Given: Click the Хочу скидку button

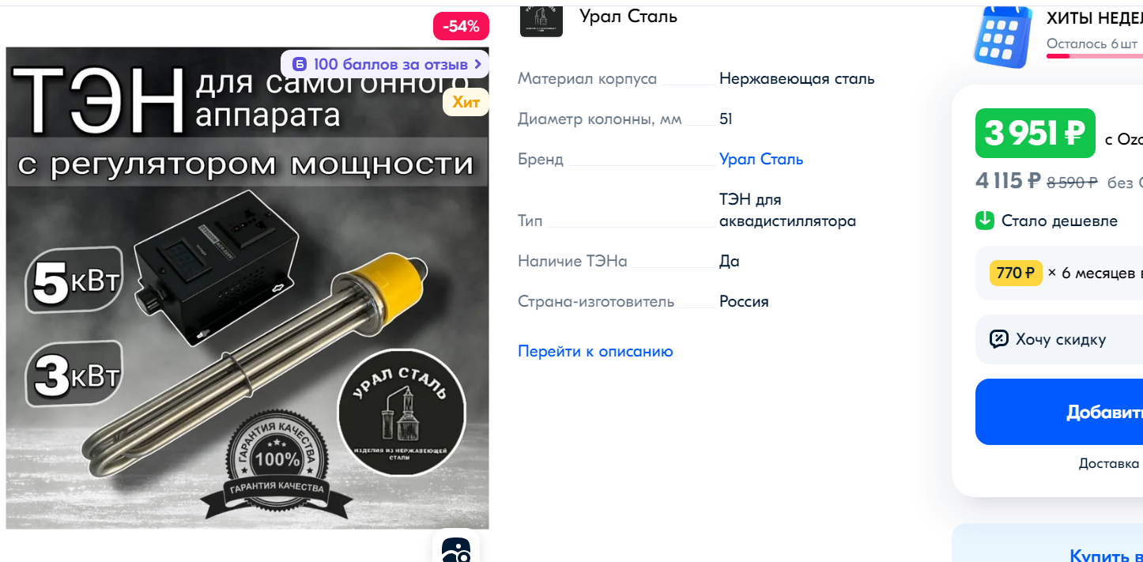Looking at the screenshot, I should tap(1059, 339).
